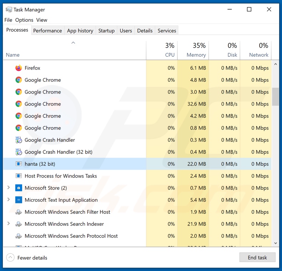The image size is (282, 271).
Task: Click the 6.1 MB memory value
Action: coord(198,68)
